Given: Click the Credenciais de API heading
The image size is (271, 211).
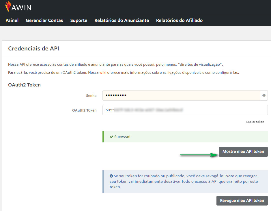Looking at the screenshot, I should point(33,48).
